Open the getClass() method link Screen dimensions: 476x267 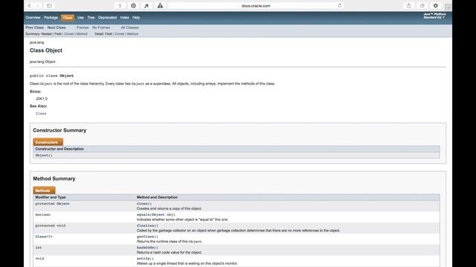pos(147,237)
